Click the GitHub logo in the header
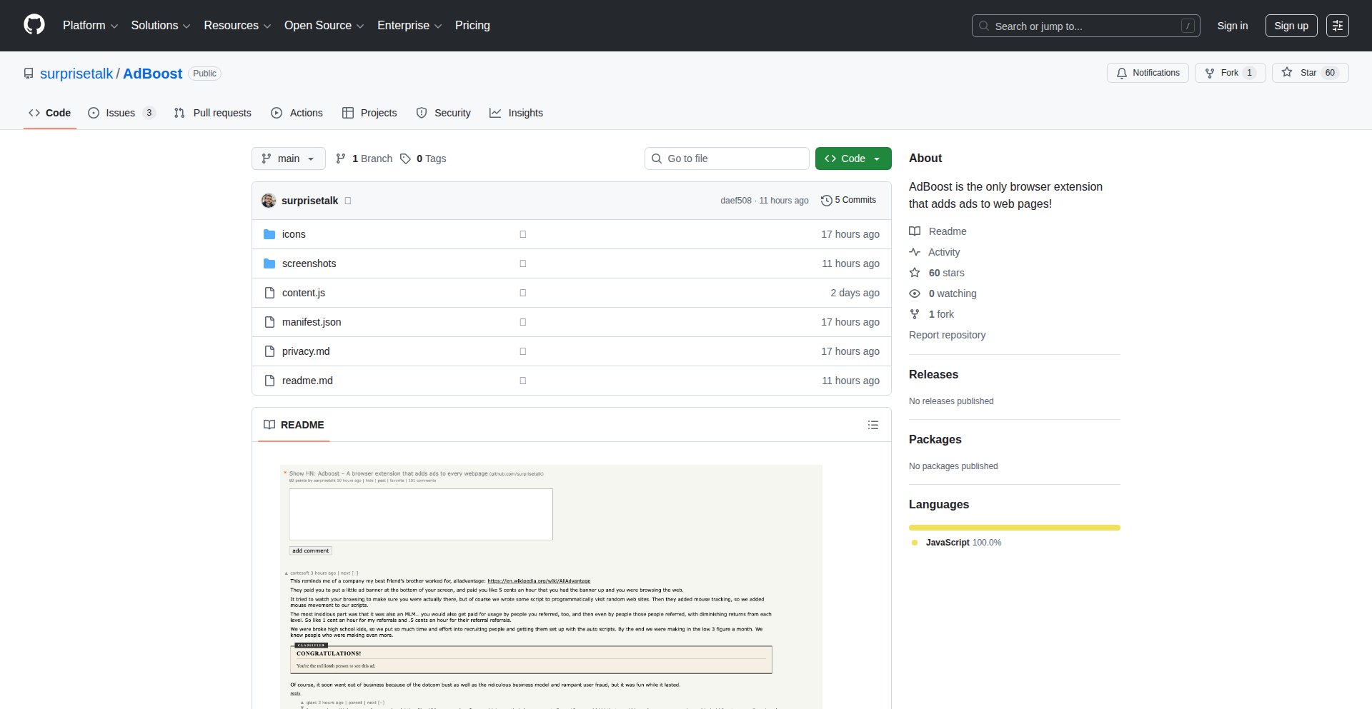Viewport: 1372px width, 709px height. click(x=34, y=25)
